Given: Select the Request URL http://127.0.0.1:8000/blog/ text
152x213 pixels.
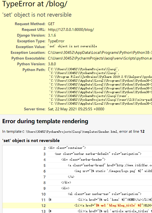Looking at the screenshot, I should click(71, 29).
